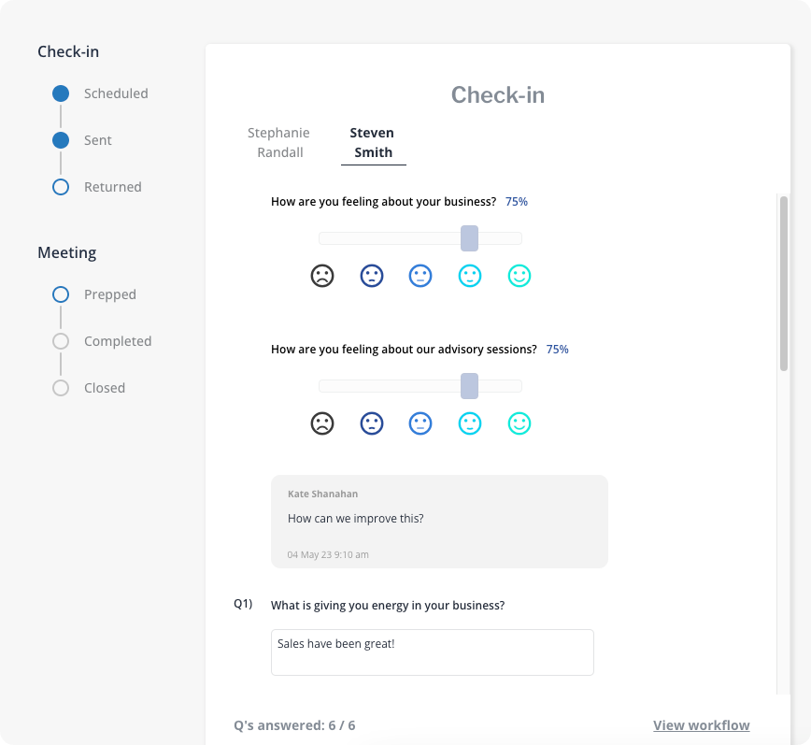This screenshot has height=745, width=811.
Task: Switch to the Stephanie Randall tab
Action: (278, 142)
